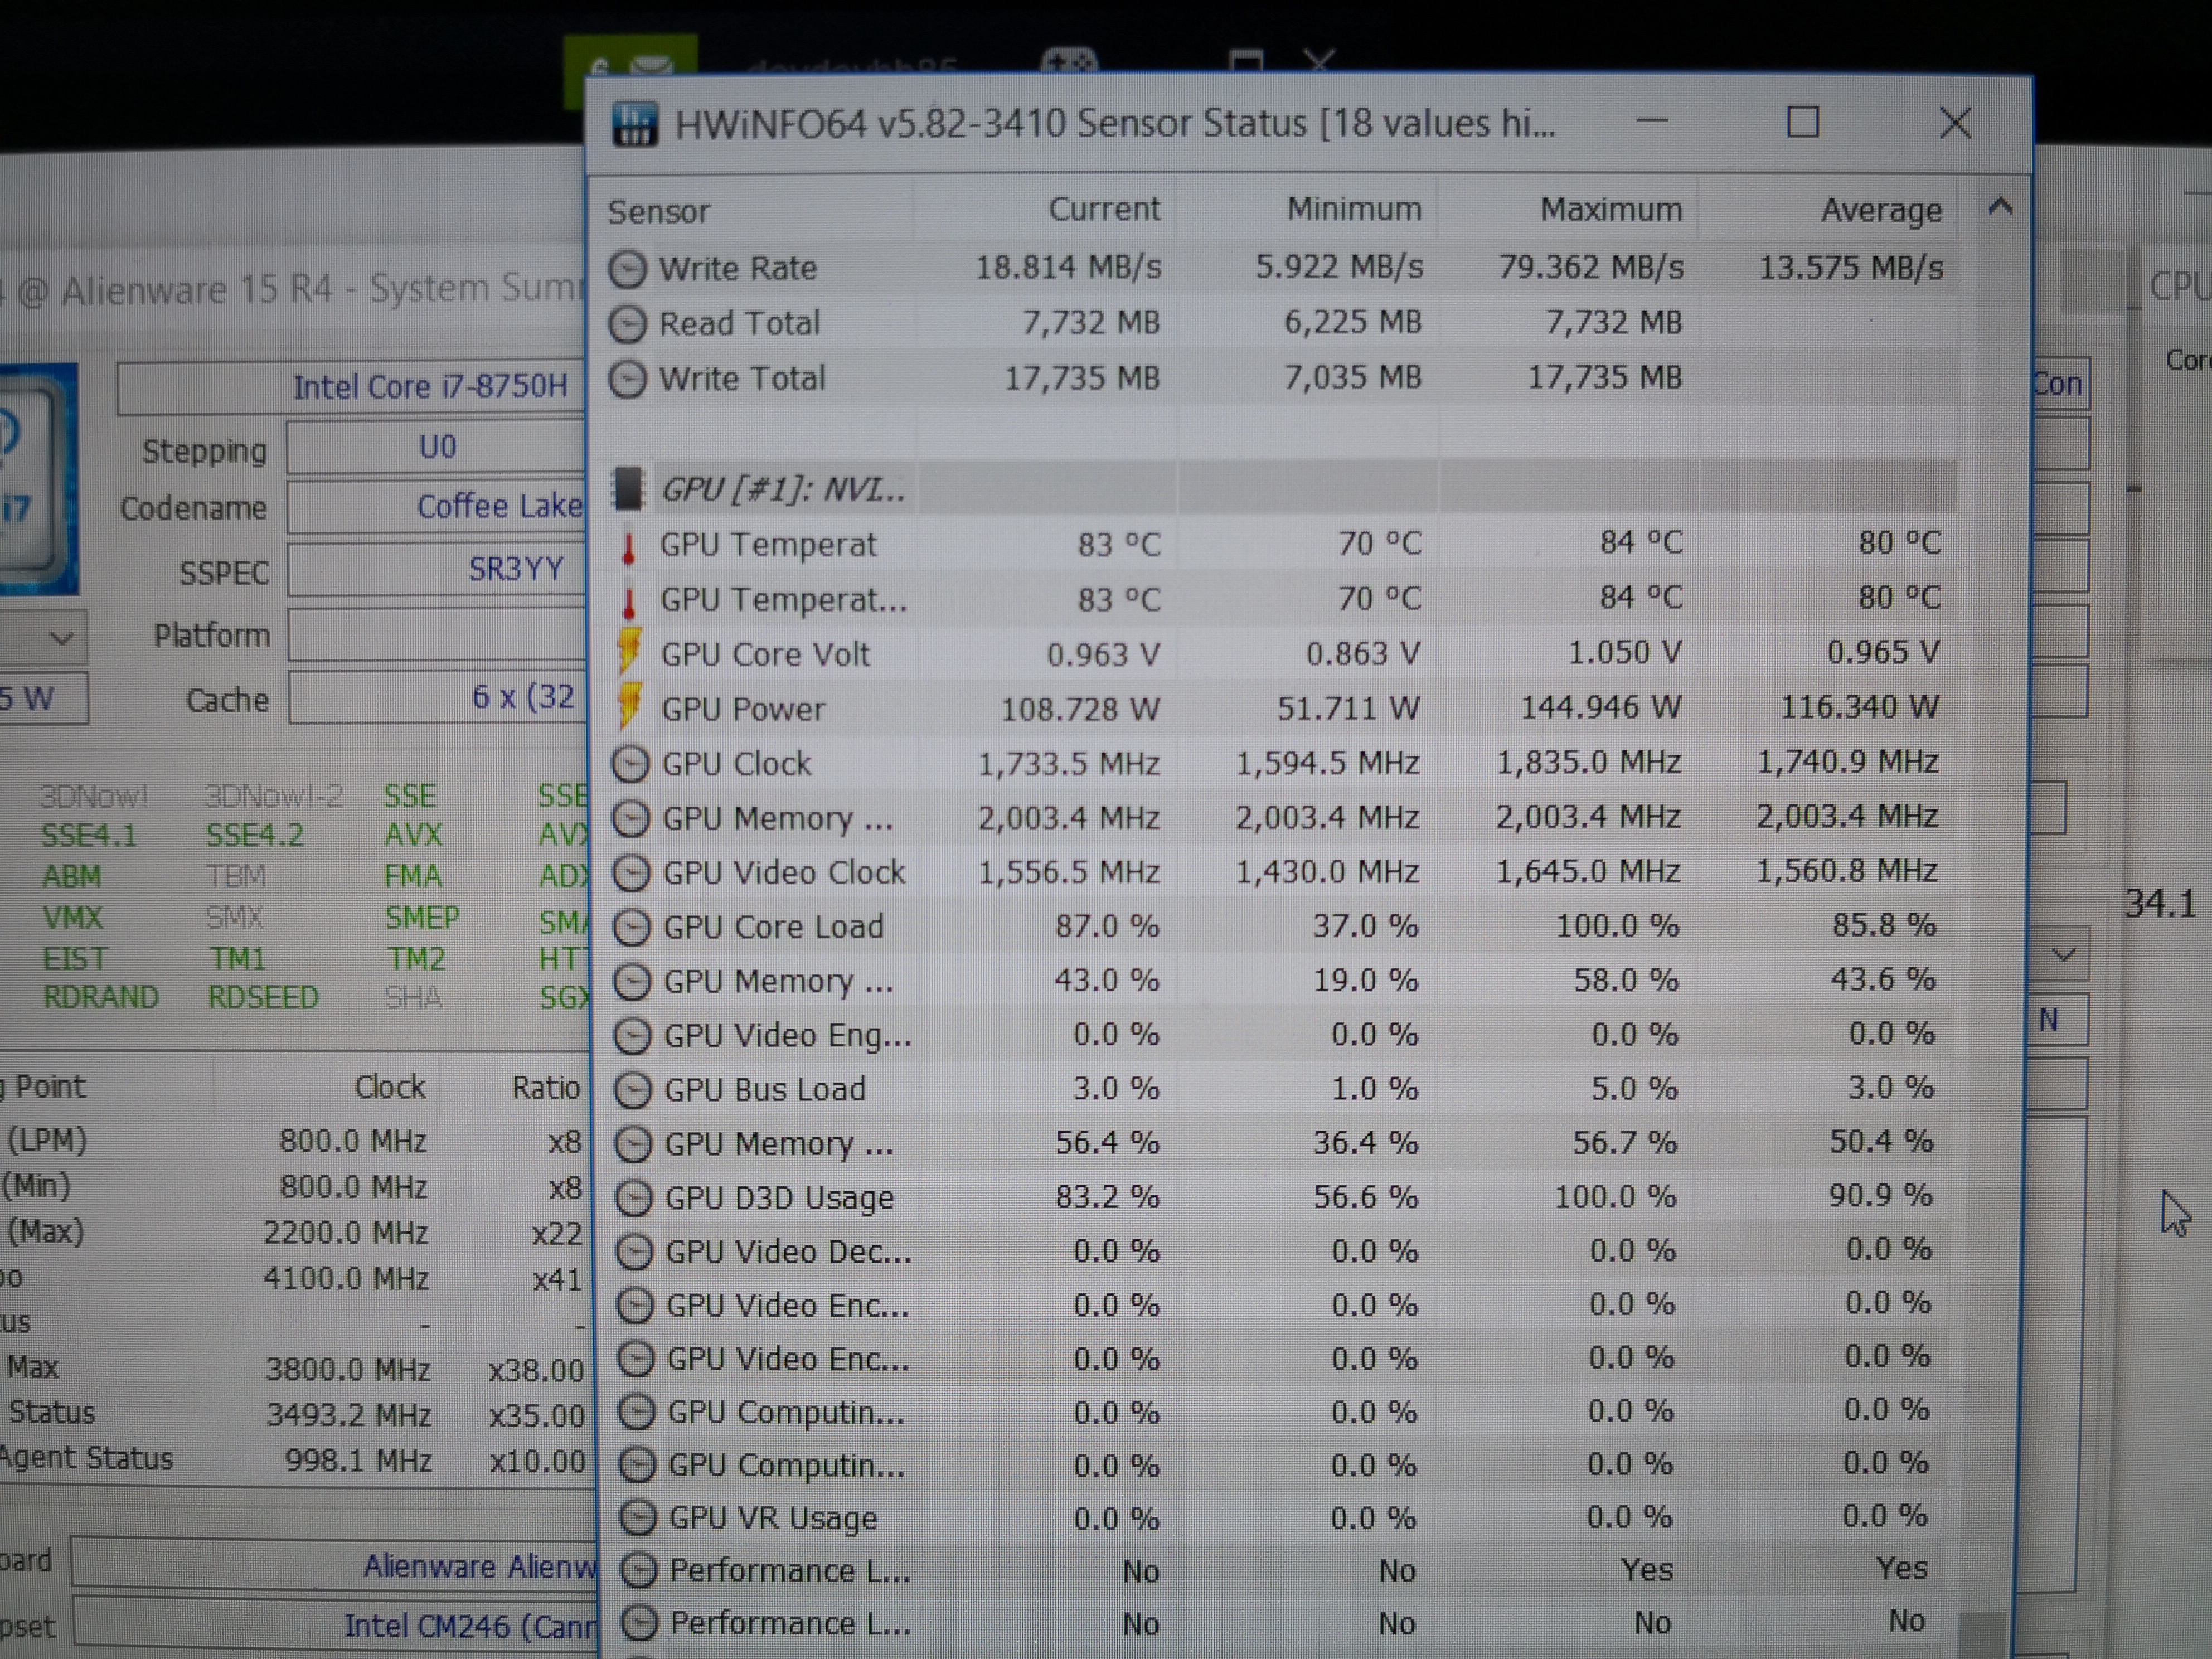
Task: Click the Stepping U0 field
Action: pos(436,447)
